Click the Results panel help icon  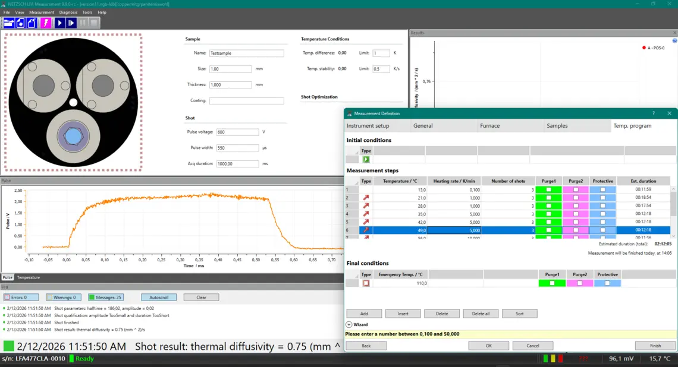pyautogui.click(x=674, y=40)
